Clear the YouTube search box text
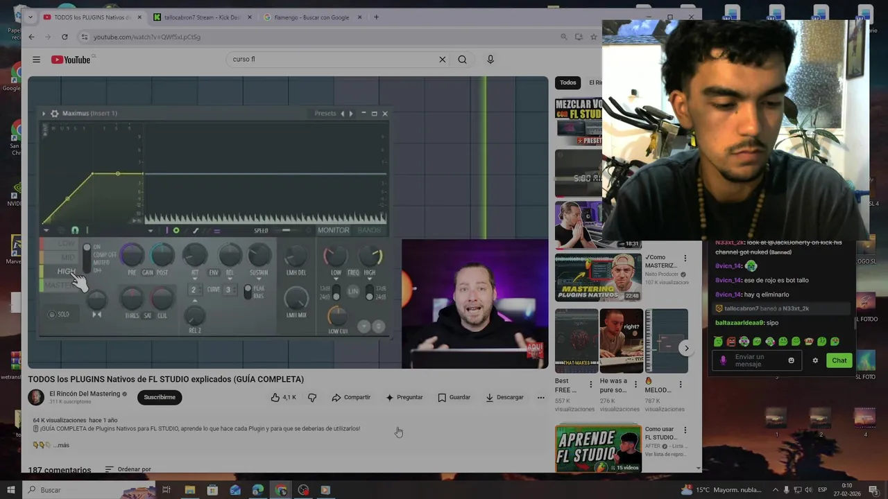 [442, 60]
